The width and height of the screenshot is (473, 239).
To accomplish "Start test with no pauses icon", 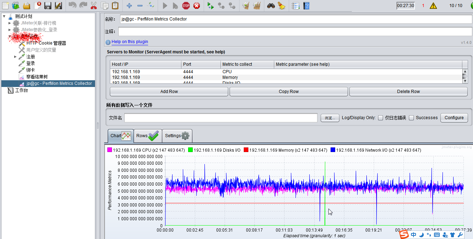I will pyautogui.click(x=175, y=5).
